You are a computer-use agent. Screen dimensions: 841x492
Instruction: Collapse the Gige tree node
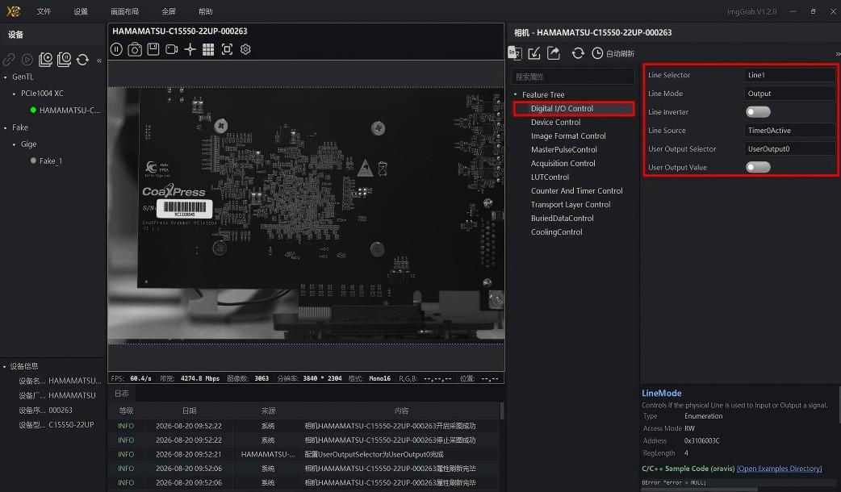pos(14,144)
